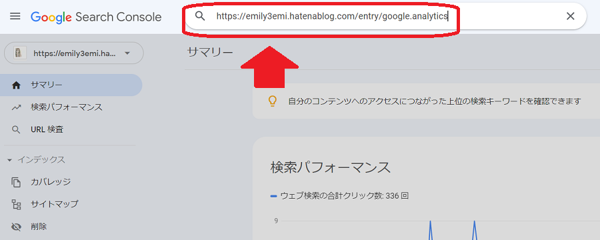Click the trend-line icon for 検索パフォーマンス
This screenshot has width=600, height=240.
pos(16,107)
